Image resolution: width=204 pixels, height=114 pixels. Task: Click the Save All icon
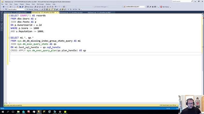[22, 7]
